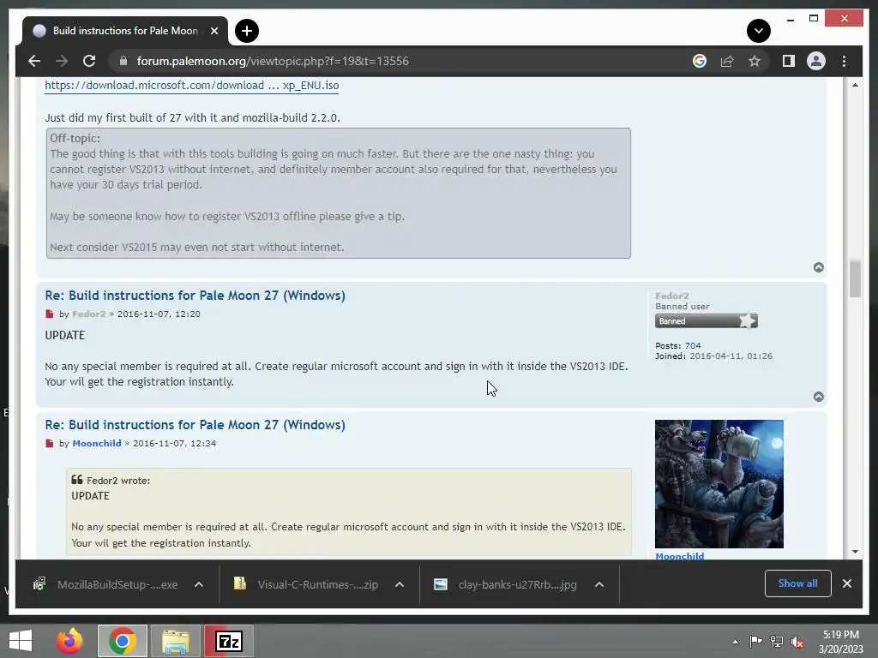Click the forward navigation arrow
Viewport: 878px width, 658px height.
click(62, 61)
